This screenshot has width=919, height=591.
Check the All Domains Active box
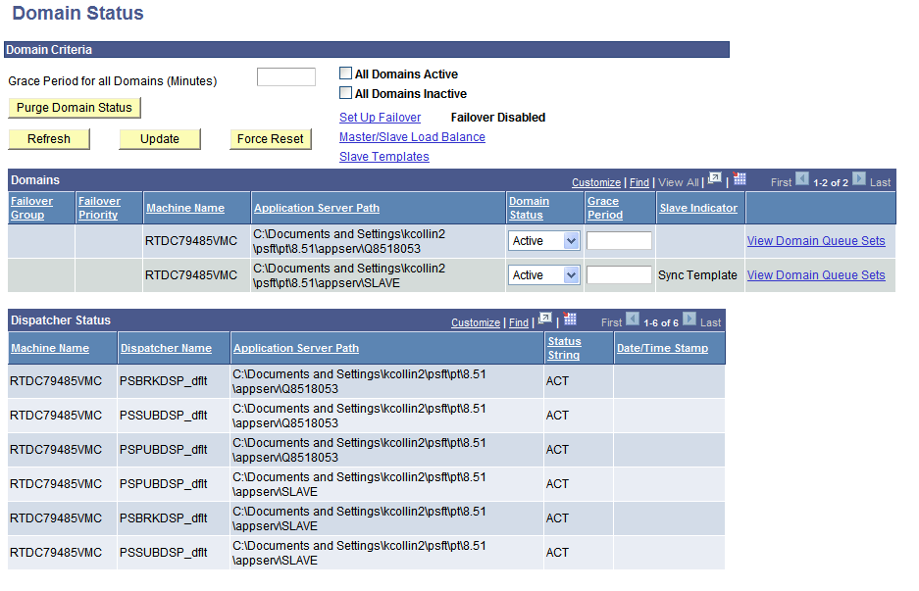click(x=346, y=74)
